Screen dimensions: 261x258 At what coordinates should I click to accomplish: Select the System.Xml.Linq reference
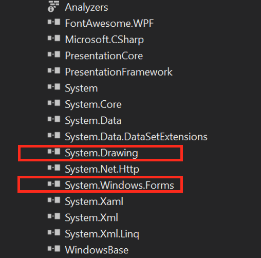coord(102,234)
